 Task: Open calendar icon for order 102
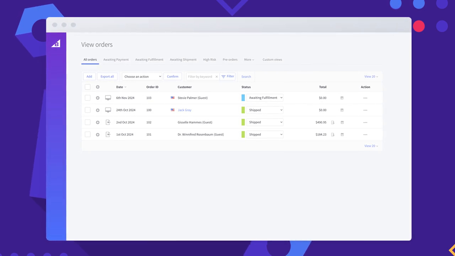(342, 122)
